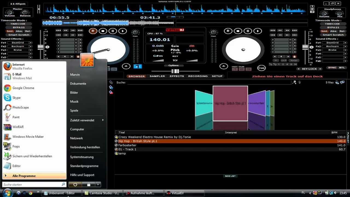The height and width of the screenshot is (197, 350).
Task: Click the Master Volume knob
Action: pos(10,13)
